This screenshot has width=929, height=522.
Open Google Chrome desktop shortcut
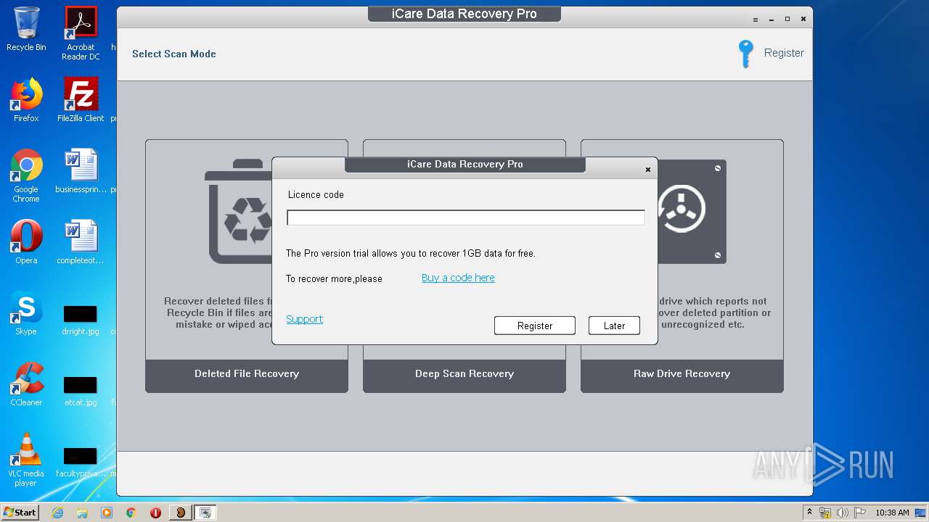pyautogui.click(x=26, y=175)
